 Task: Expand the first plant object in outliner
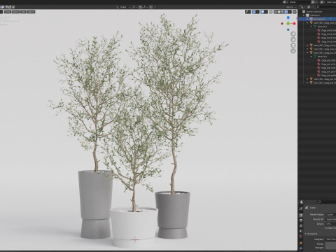pyautogui.click(x=307, y=23)
